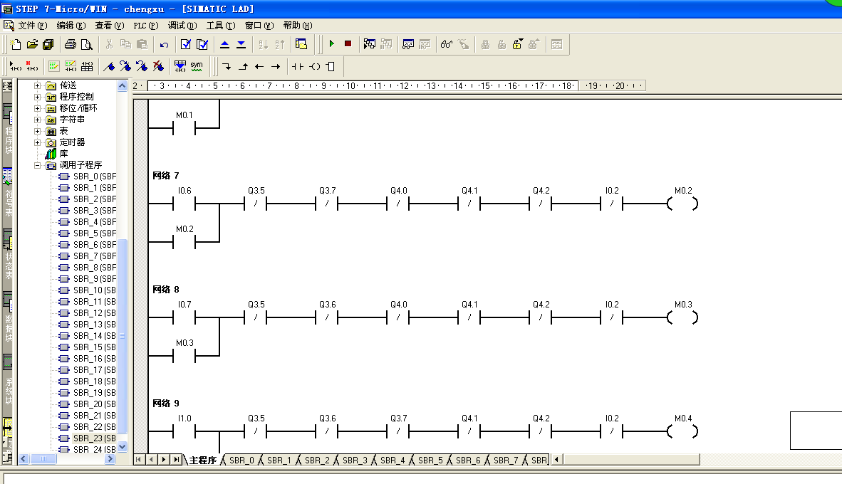This screenshot has width=842, height=484.
Task: Open the 编辑 menu
Action: pyautogui.click(x=71, y=25)
